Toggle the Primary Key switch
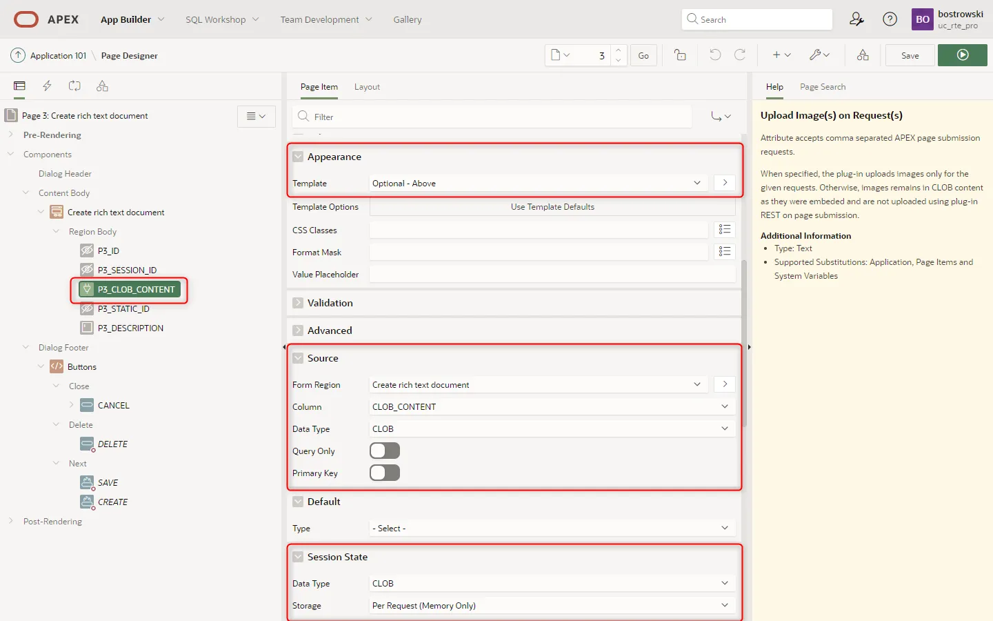The height and width of the screenshot is (621, 993). click(x=385, y=473)
